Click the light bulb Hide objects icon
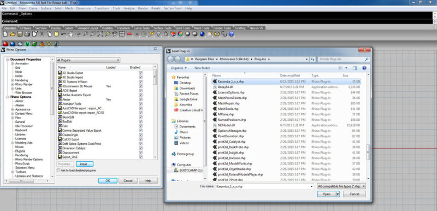 (x=158, y=34)
